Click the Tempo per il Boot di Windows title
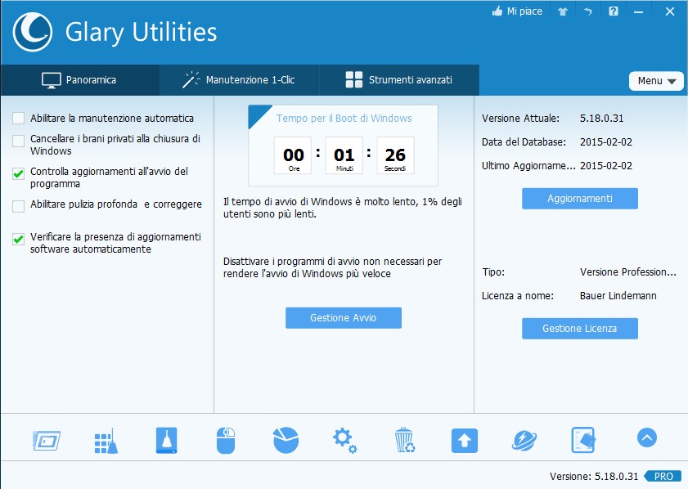This screenshot has height=489, width=688. [344, 118]
